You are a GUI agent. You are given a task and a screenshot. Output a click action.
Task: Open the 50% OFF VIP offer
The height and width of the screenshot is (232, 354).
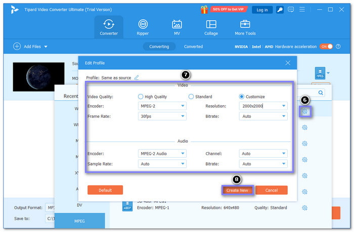point(229,9)
